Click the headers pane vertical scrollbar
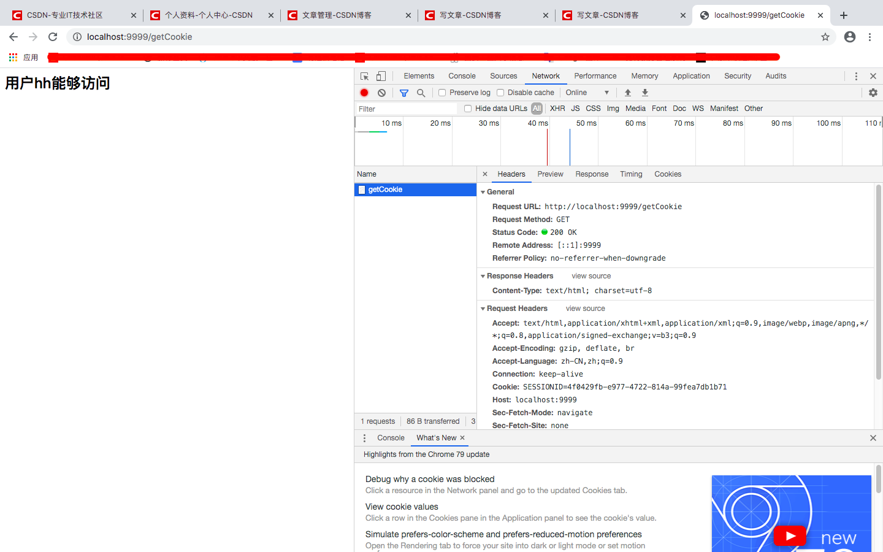883x552 pixels. pos(878,282)
